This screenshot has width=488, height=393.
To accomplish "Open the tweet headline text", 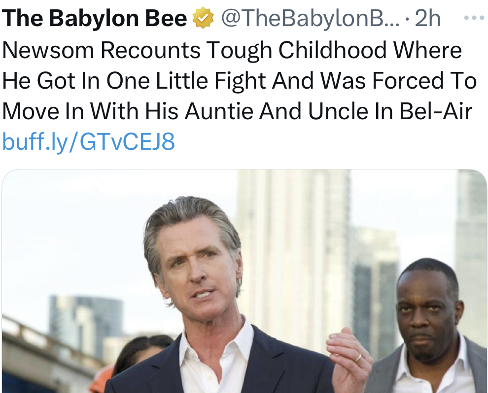I will click(x=239, y=80).
